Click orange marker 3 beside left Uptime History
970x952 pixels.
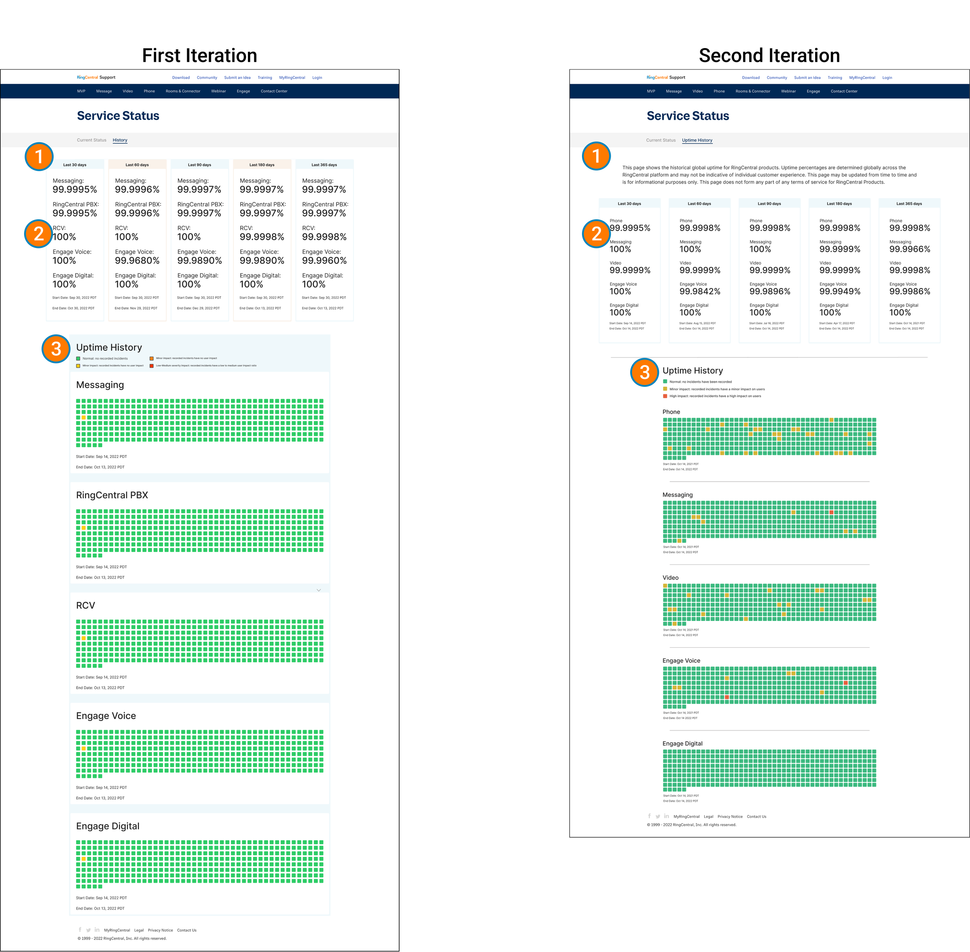[x=56, y=349]
